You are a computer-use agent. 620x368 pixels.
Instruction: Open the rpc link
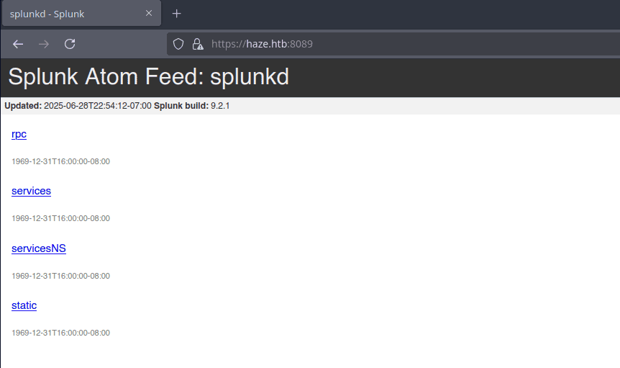19,134
